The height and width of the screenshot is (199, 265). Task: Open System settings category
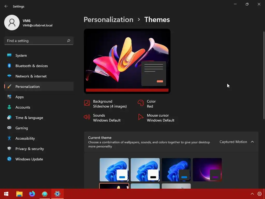(39, 55)
